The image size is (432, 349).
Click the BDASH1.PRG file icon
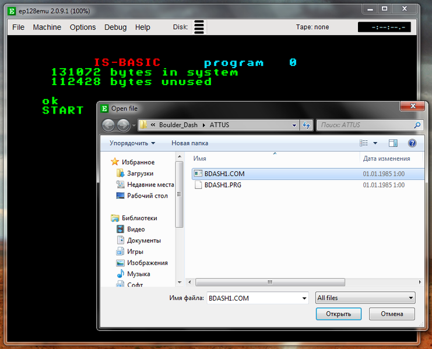(198, 185)
